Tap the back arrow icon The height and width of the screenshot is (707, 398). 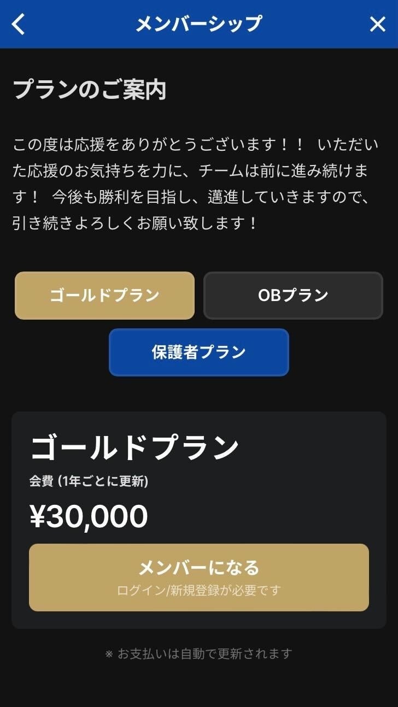(19, 24)
